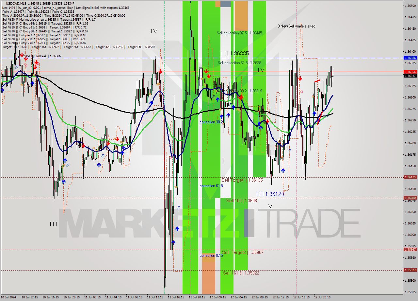Select the black 'I I I 1.36335' wave label
This screenshot has width=418, height=301.
(x=235, y=53)
